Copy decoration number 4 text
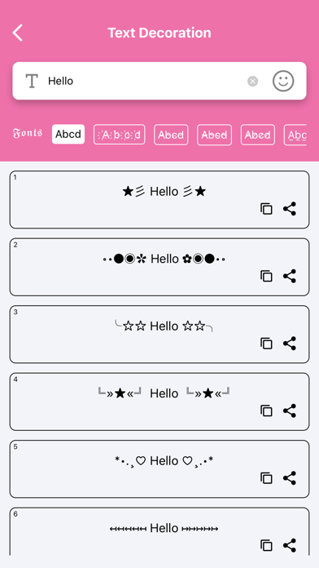 point(266,410)
